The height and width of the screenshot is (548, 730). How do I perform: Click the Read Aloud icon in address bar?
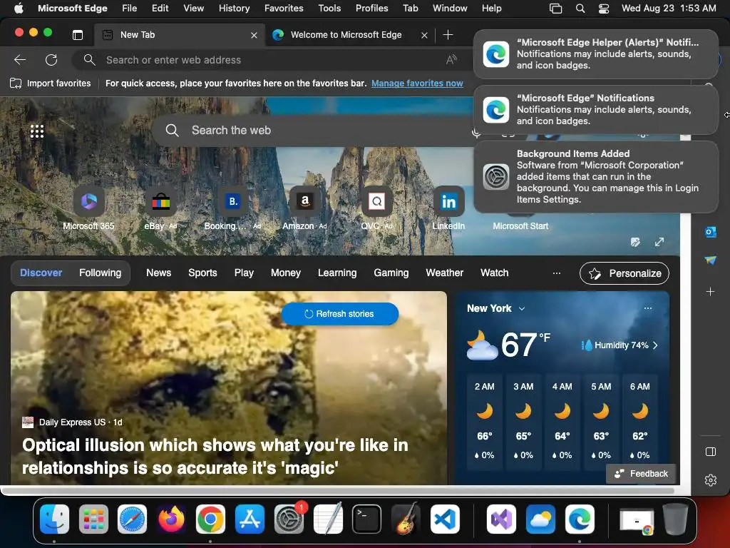(451, 60)
